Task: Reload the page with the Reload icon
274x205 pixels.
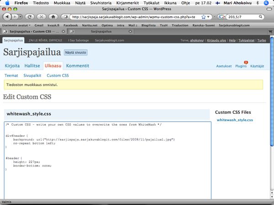Action: click(x=30, y=17)
